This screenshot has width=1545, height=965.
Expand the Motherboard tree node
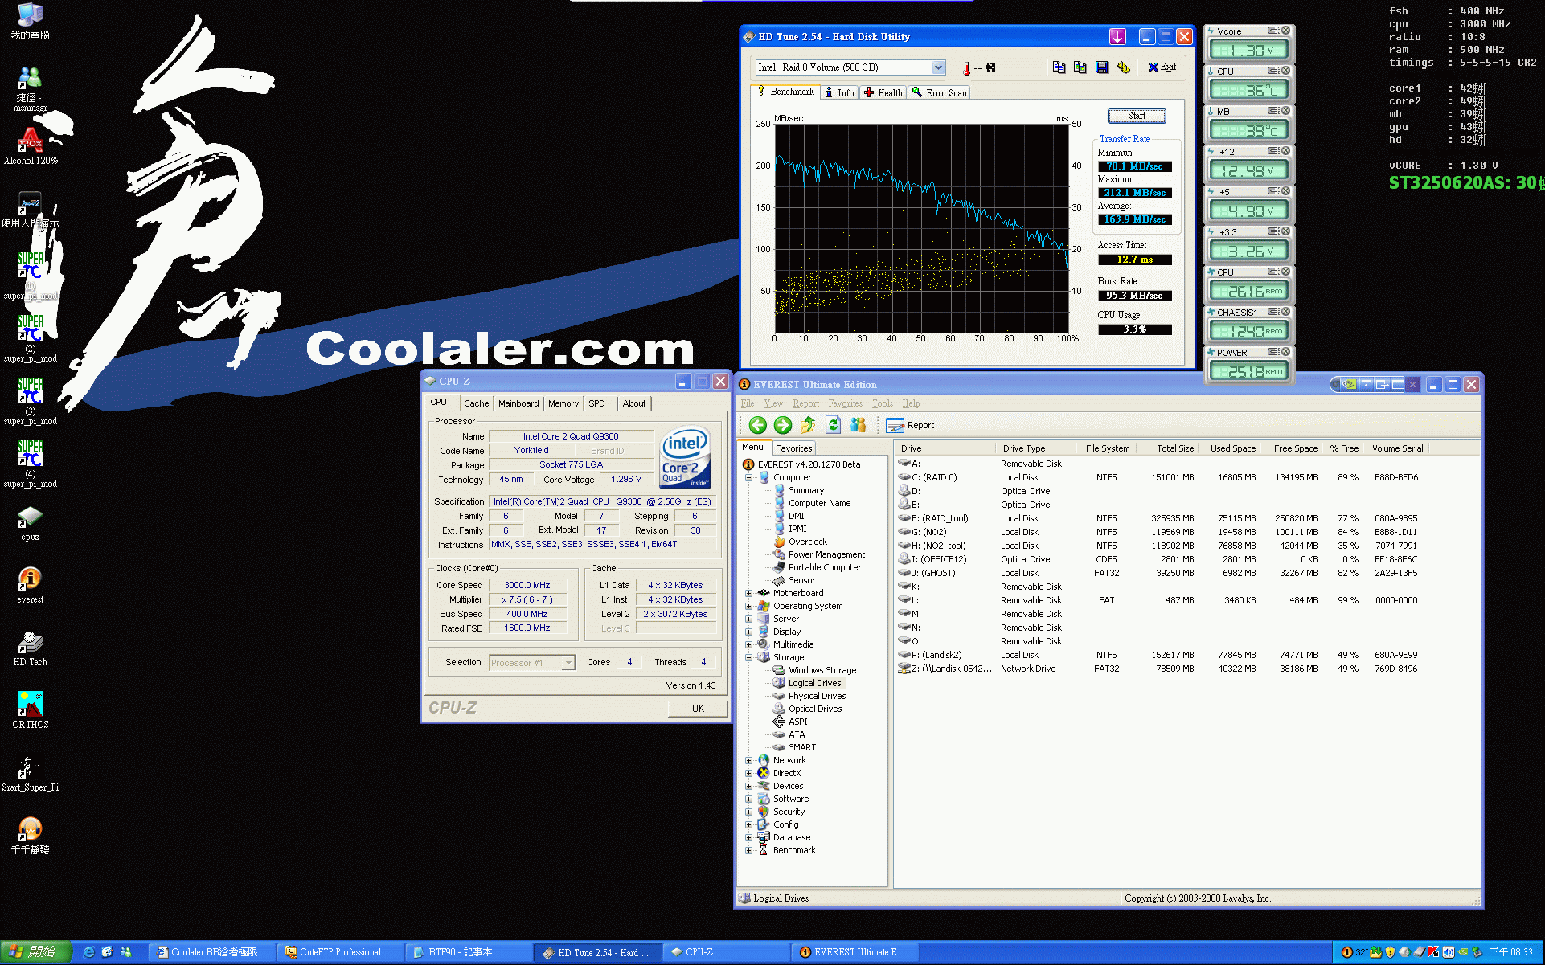tap(748, 593)
